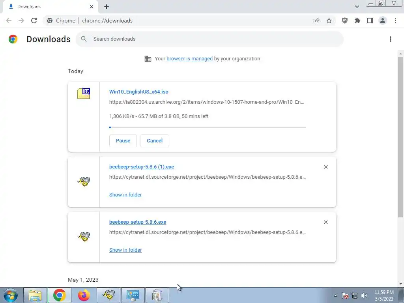Image resolution: width=404 pixels, height=303 pixels.
Task: Open the Extensions puzzle piece menu
Action: pyautogui.click(x=357, y=21)
